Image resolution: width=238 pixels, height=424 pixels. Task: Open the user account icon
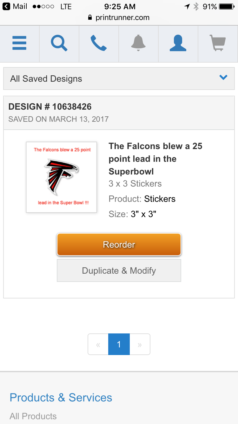(178, 43)
